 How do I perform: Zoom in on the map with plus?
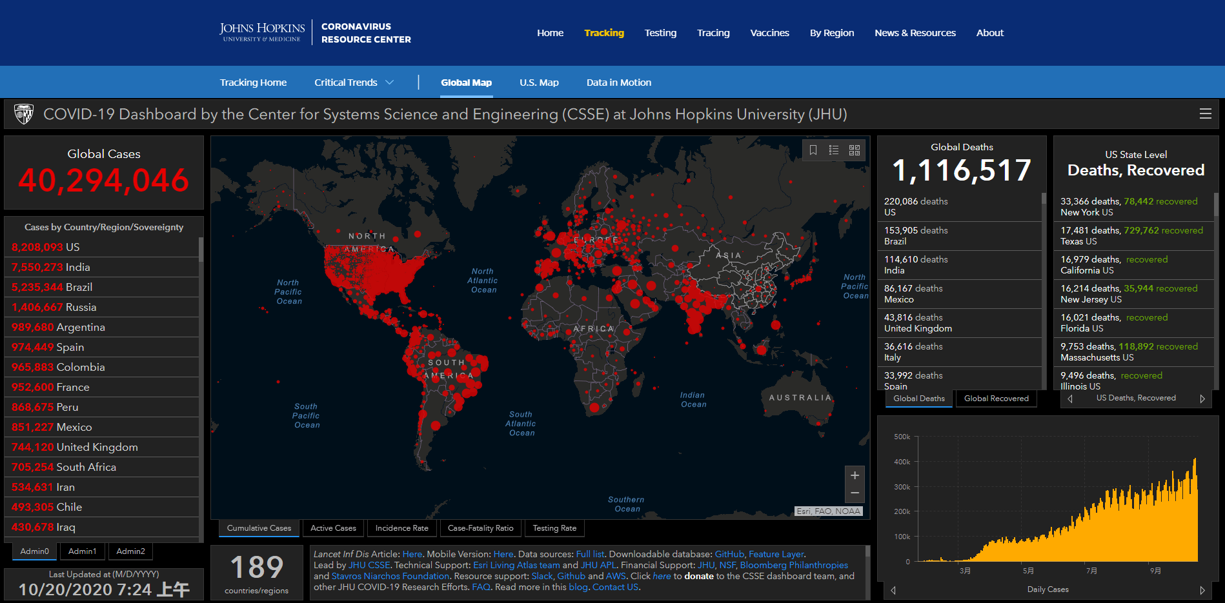[855, 476]
